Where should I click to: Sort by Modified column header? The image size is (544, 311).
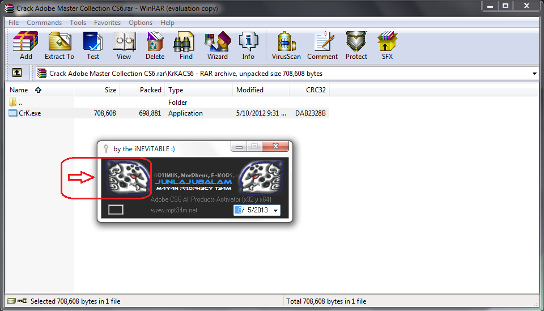coord(261,90)
